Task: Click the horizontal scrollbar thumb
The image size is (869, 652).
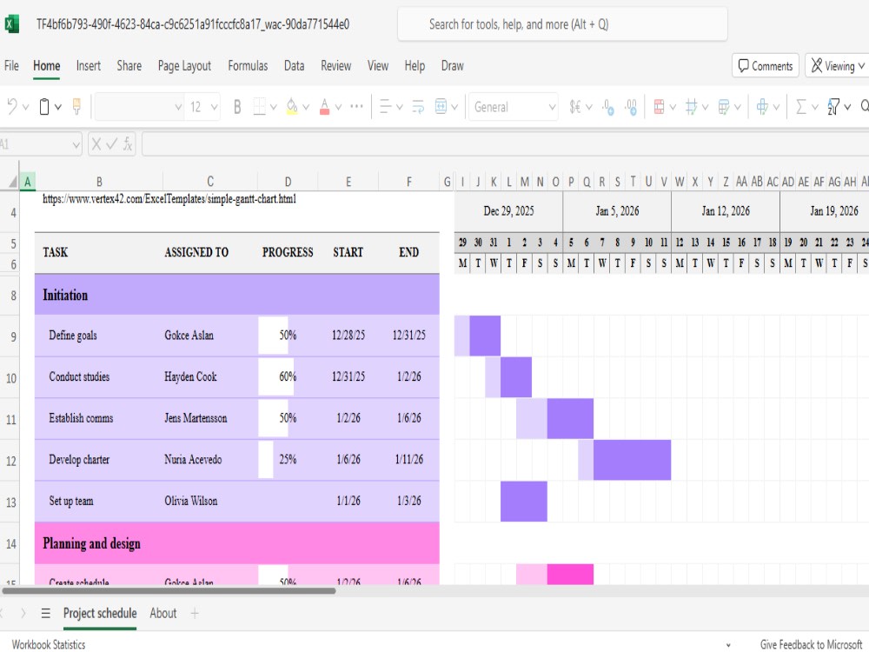Action: [x=169, y=590]
